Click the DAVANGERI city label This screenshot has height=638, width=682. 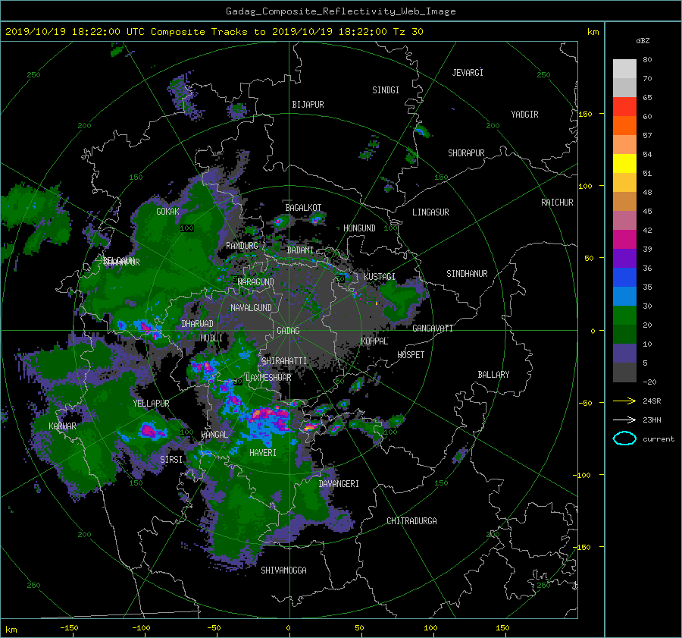point(339,484)
